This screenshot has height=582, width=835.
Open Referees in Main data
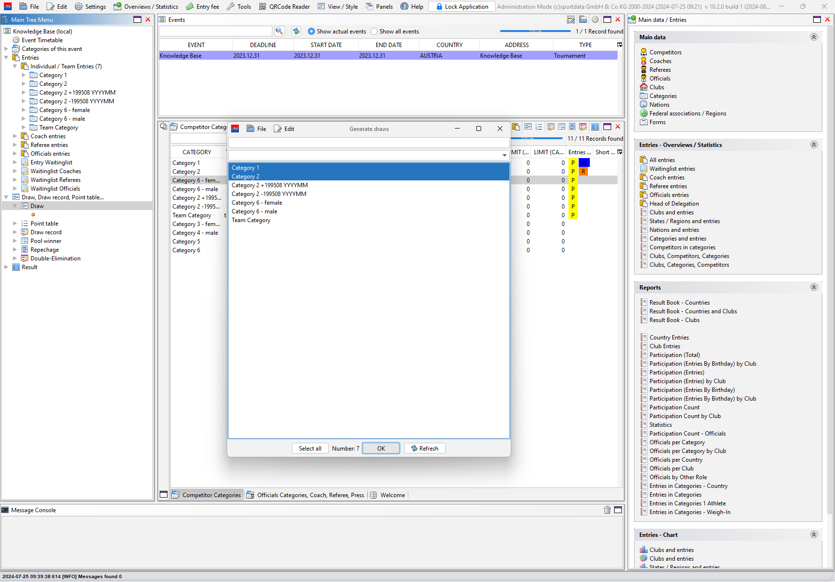(x=660, y=70)
